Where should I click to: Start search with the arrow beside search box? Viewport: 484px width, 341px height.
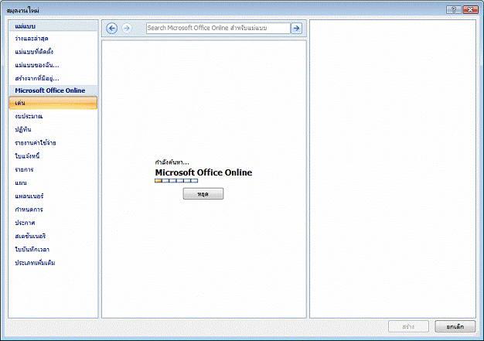click(x=296, y=29)
